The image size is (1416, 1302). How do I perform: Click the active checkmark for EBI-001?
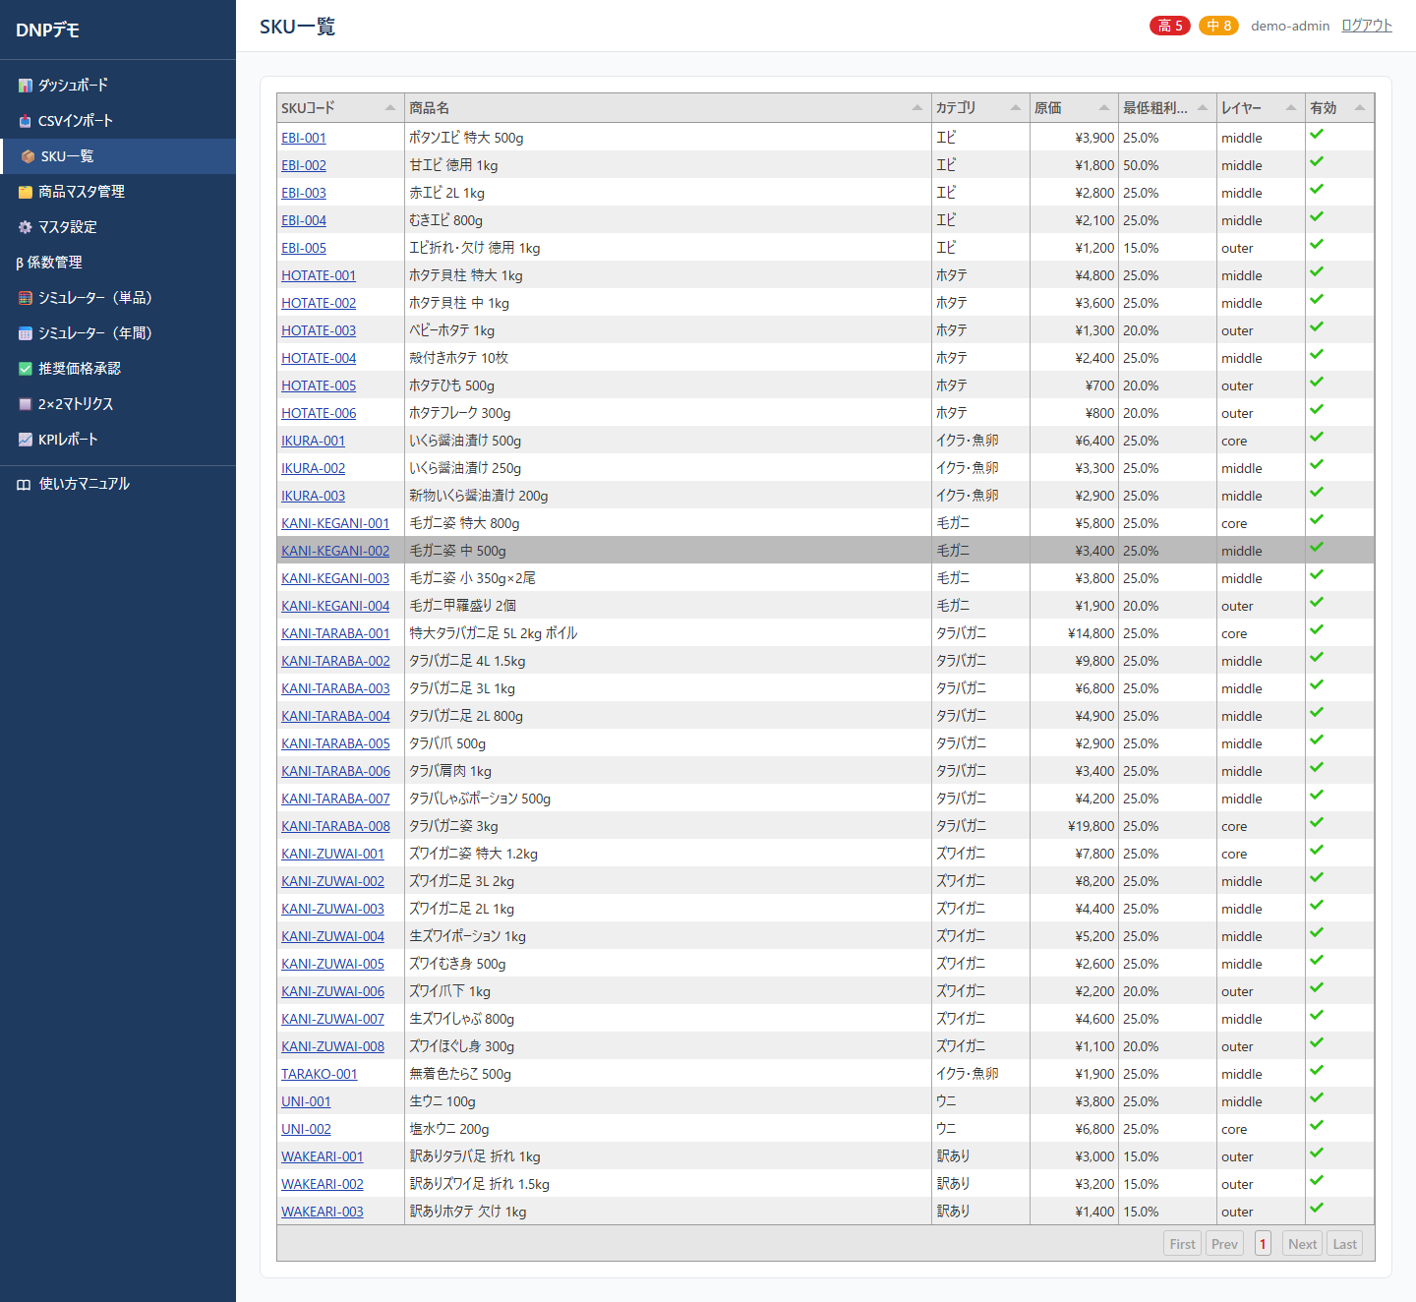tap(1317, 135)
